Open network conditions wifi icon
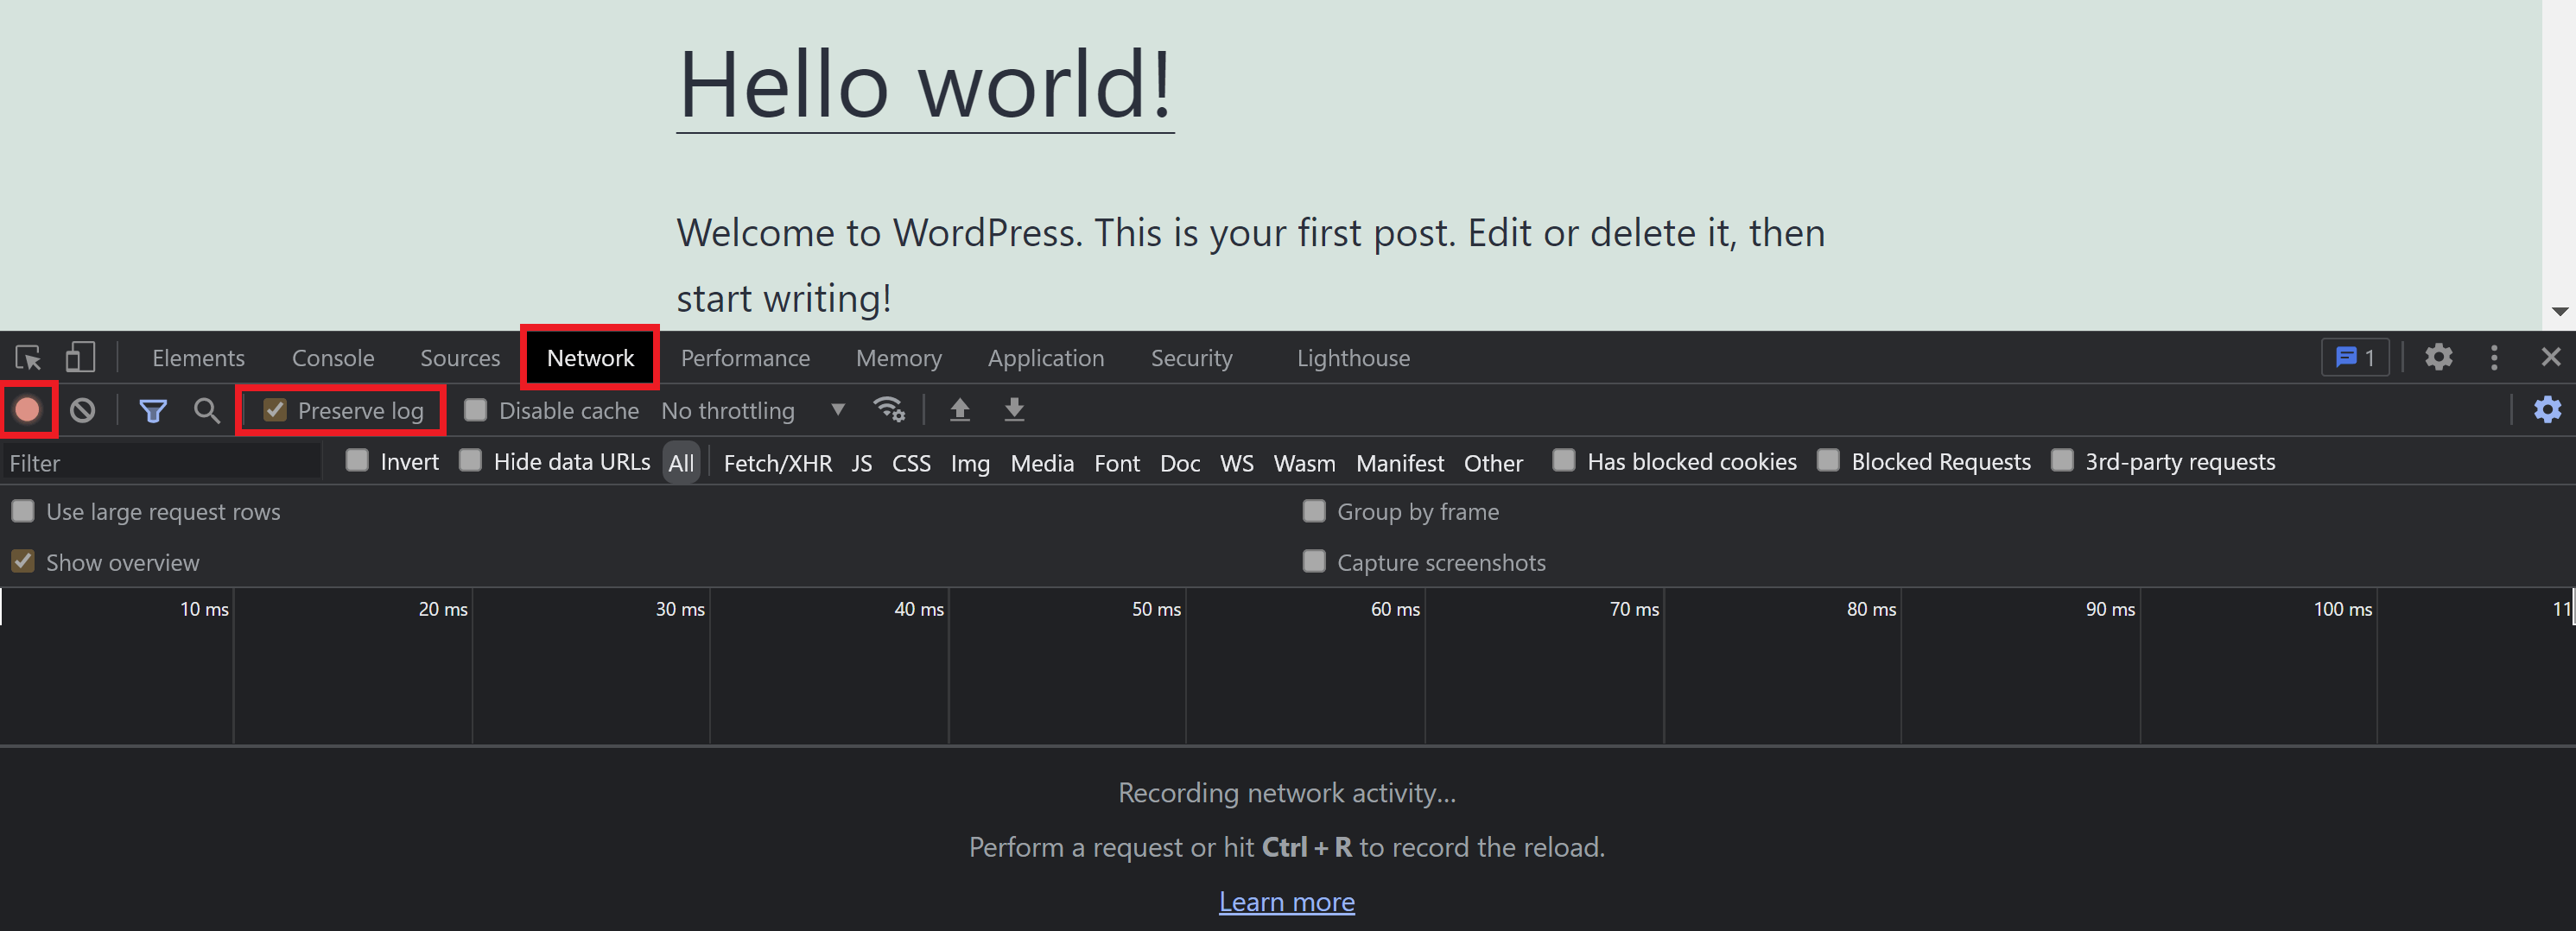Viewport: 2576px width, 931px height. coord(888,410)
